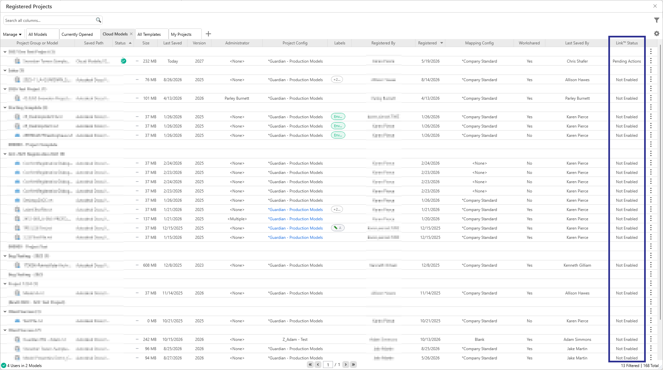Go to first page icon
Viewport: 663px width, 370px height.
[x=310, y=364]
